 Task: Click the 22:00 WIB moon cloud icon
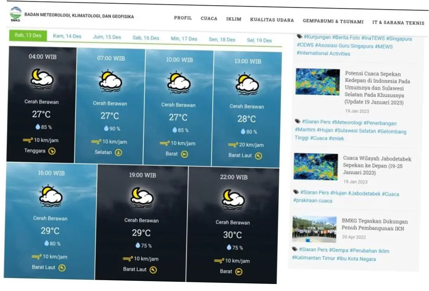233,199
